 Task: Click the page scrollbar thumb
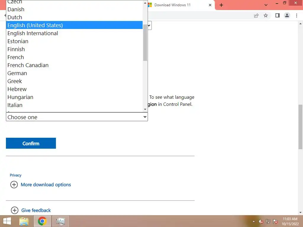(300, 127)
